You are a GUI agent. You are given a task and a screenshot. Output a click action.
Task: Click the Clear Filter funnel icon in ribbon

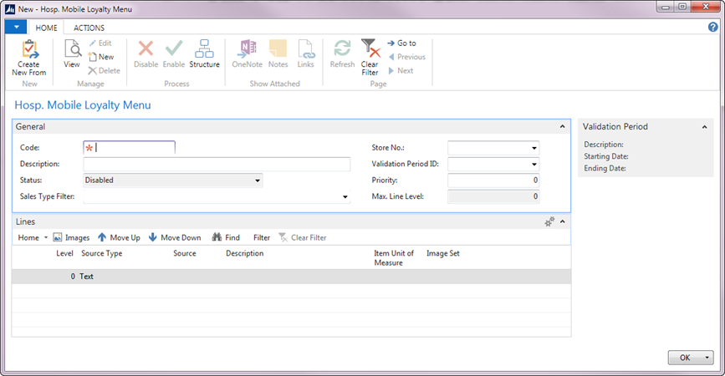tap(370, 49)
